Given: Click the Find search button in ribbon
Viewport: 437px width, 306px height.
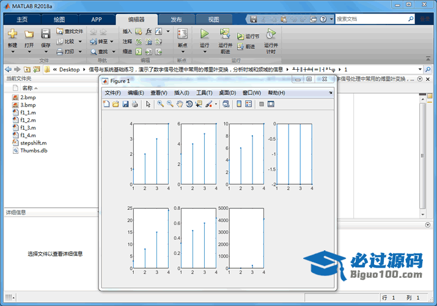Looking at the screenshot, I should 99,51.
